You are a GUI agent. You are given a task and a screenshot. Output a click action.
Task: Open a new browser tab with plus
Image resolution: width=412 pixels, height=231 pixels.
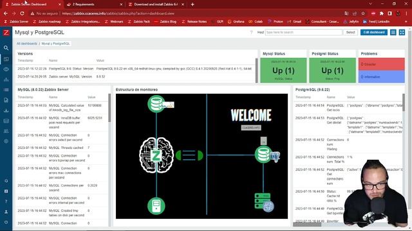pos(192,4)
